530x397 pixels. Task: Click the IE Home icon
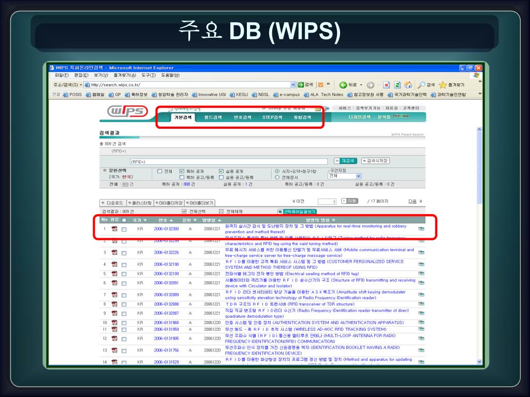[x=408, y=85]
